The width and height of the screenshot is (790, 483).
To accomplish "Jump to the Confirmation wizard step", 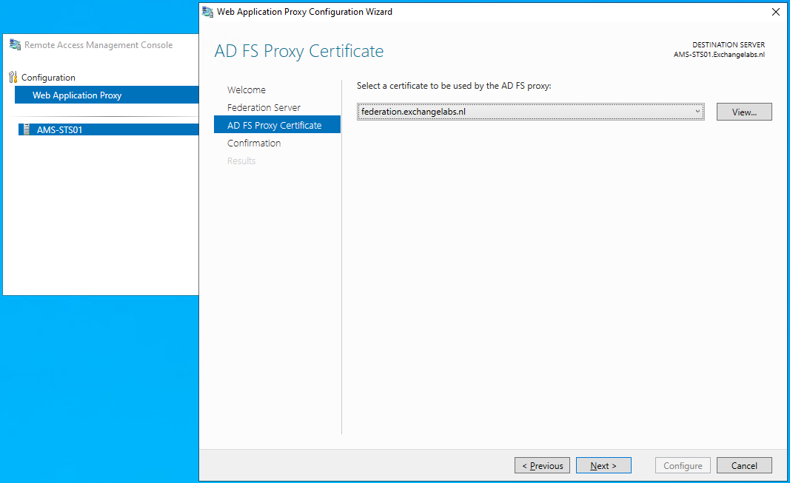I will click(254, 143).
